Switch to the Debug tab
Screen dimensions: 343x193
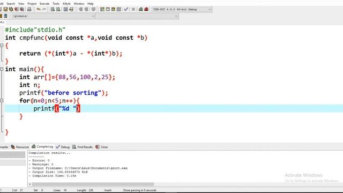point(63,147)
